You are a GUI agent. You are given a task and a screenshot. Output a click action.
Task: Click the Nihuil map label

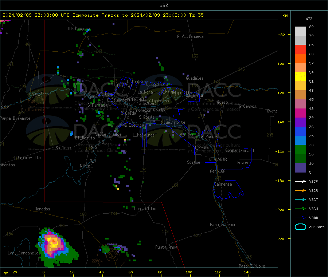[86, 166]
